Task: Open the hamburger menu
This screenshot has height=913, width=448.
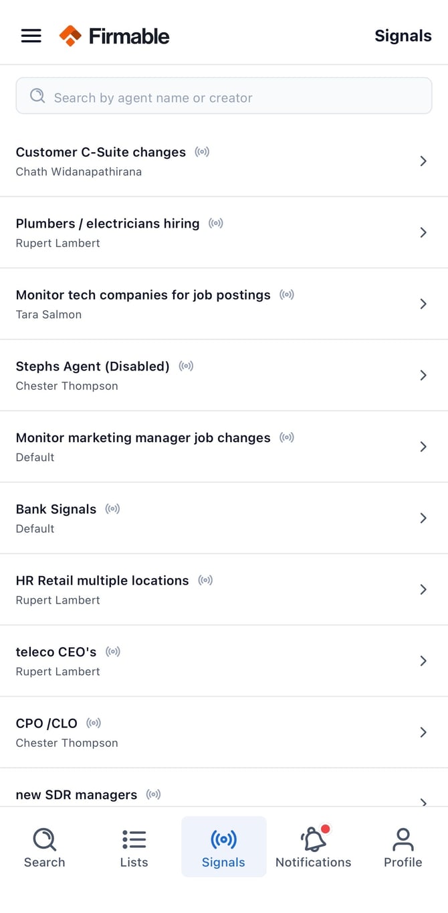Action: click(31, 36)
